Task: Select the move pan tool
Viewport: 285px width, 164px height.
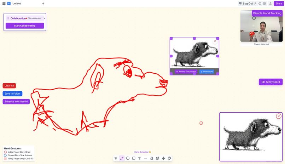Action: coord(163,158)
